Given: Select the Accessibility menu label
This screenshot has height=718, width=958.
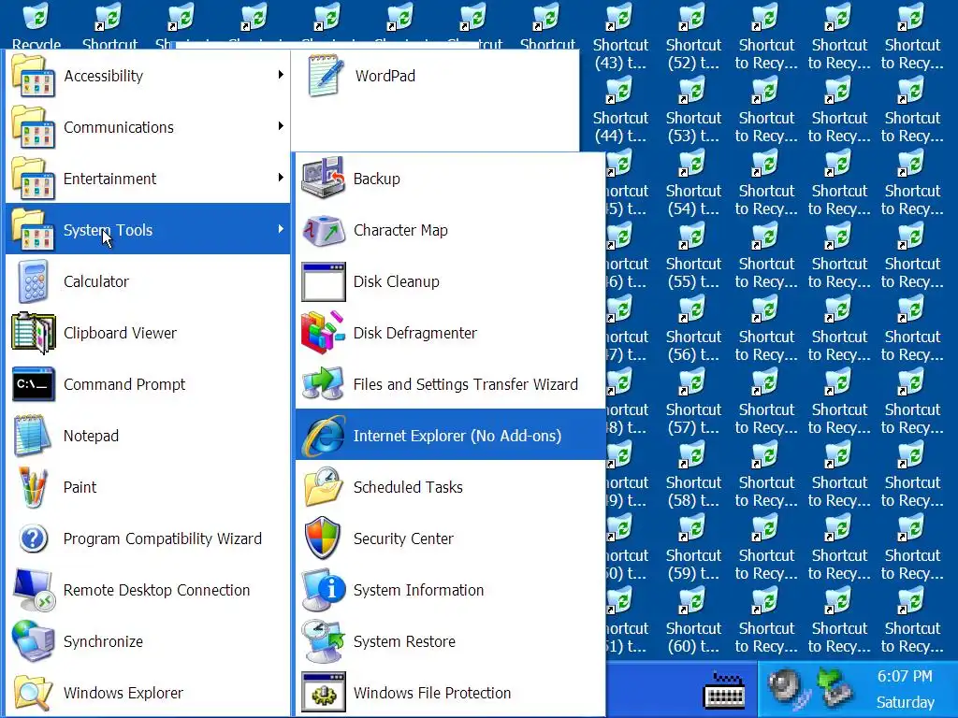Looking at the screenshot, I should tap(103, 76).
